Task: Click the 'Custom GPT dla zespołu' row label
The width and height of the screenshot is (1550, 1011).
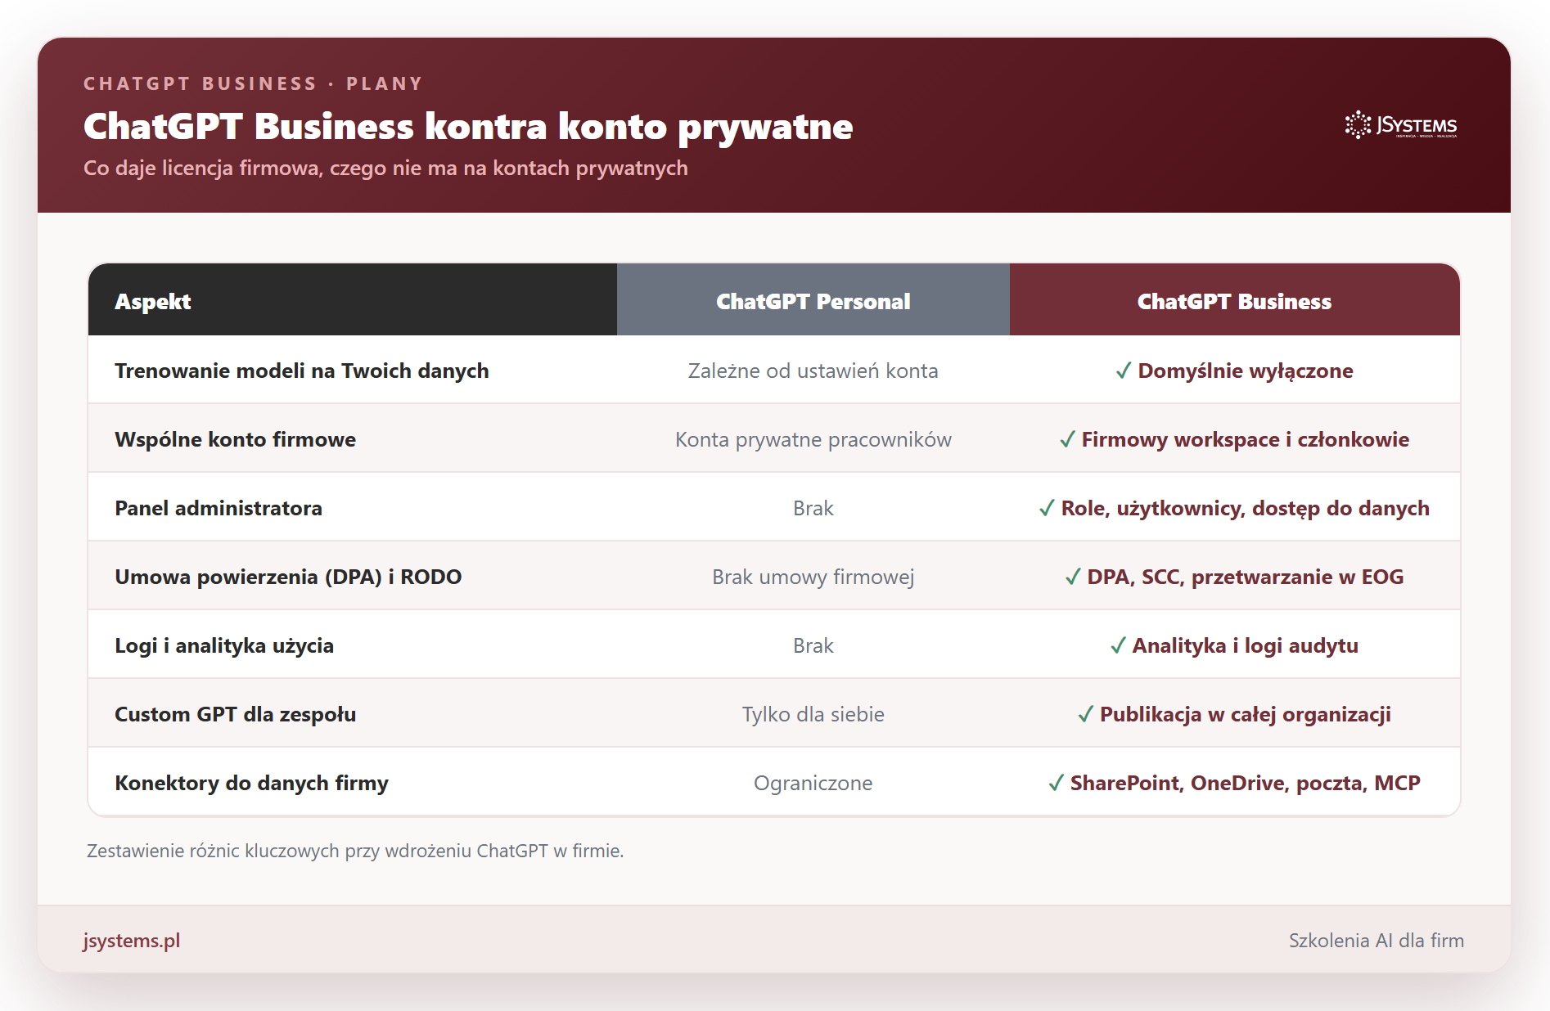Action: [x=235, y=714]
